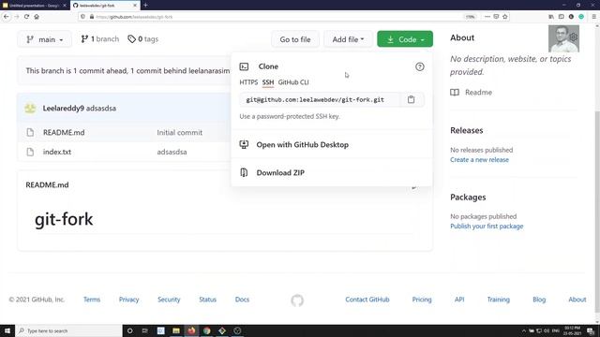Go to the browser home page icon
600x337 pixels.
click(x=37, y=17)
